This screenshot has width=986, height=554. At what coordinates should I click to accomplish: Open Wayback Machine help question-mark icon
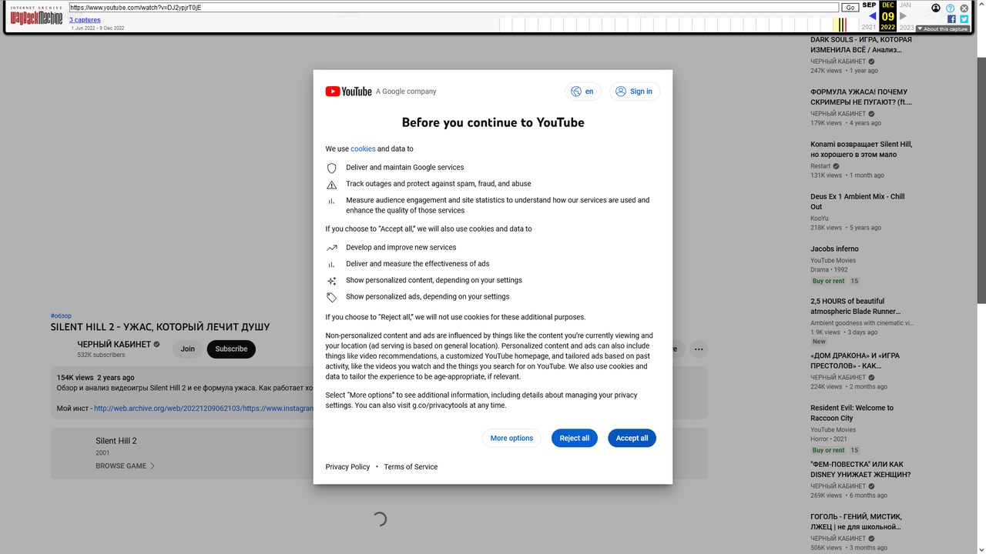click(951, 8)
